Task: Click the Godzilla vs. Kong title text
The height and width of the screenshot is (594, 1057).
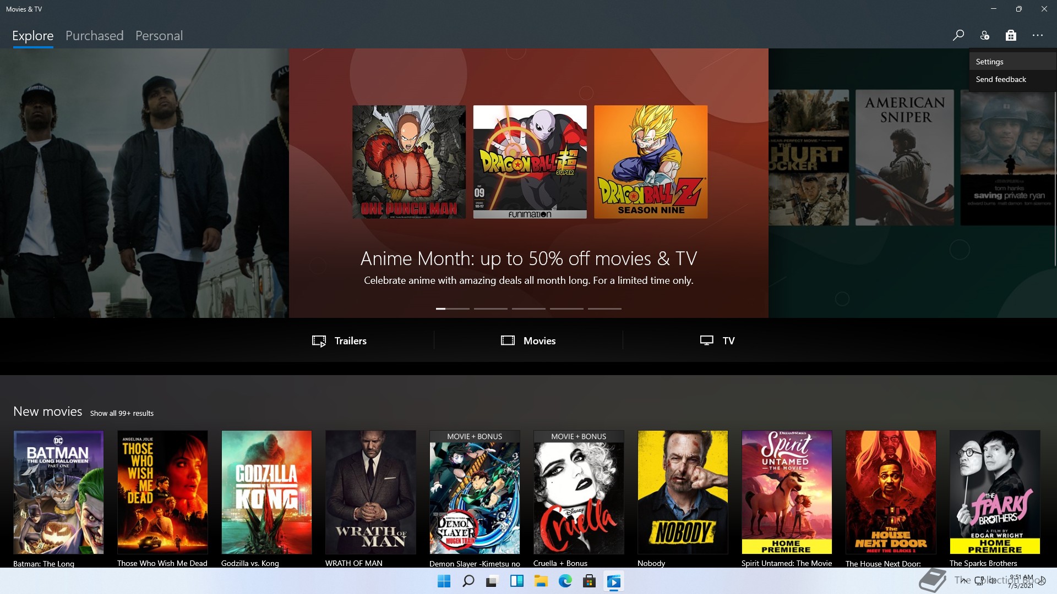Action: coord(250,563)
